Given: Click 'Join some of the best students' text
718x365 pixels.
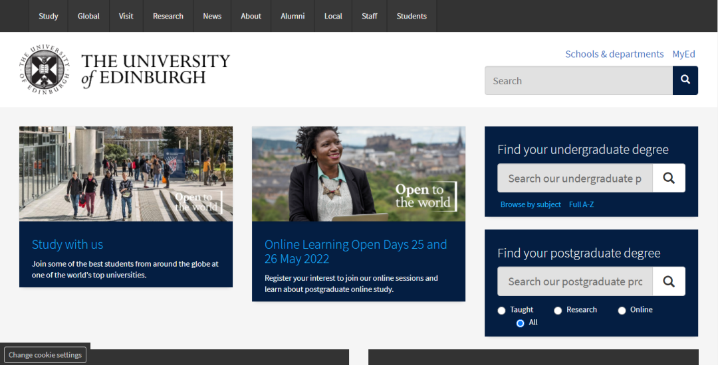Looking at the screenshot, I should coord(125,269).
